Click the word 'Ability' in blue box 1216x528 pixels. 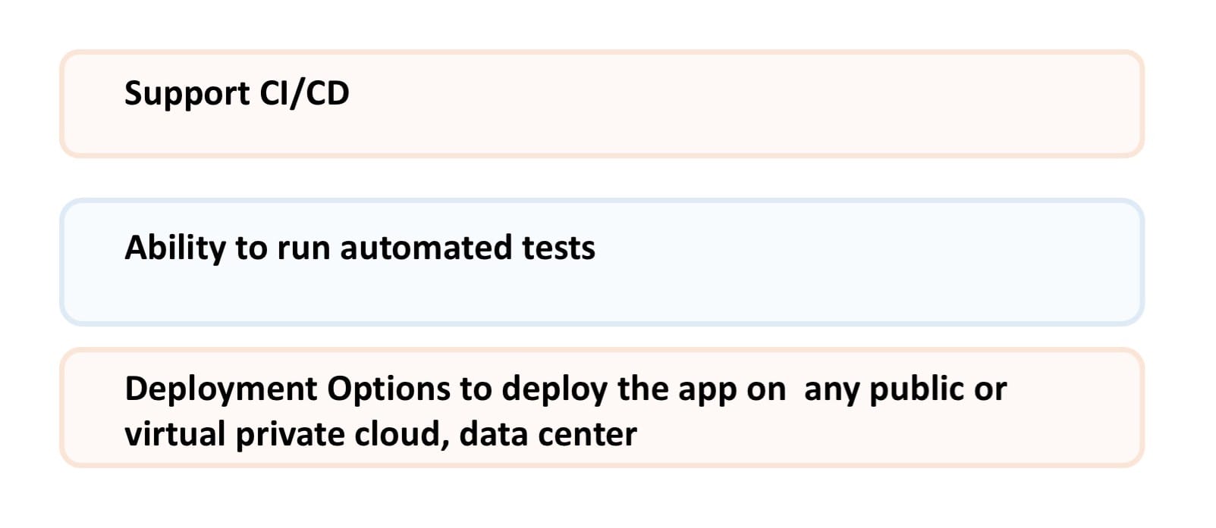point(175,248)
